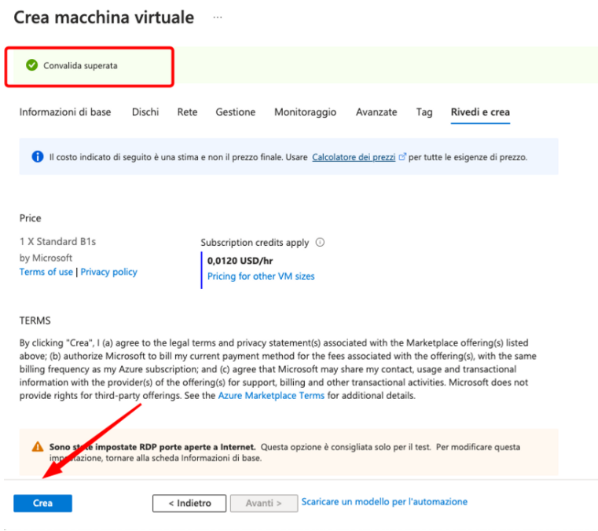Select the Rivedi e crea tab
Viewport: 598px width, 531px height.
pos(480,112)
